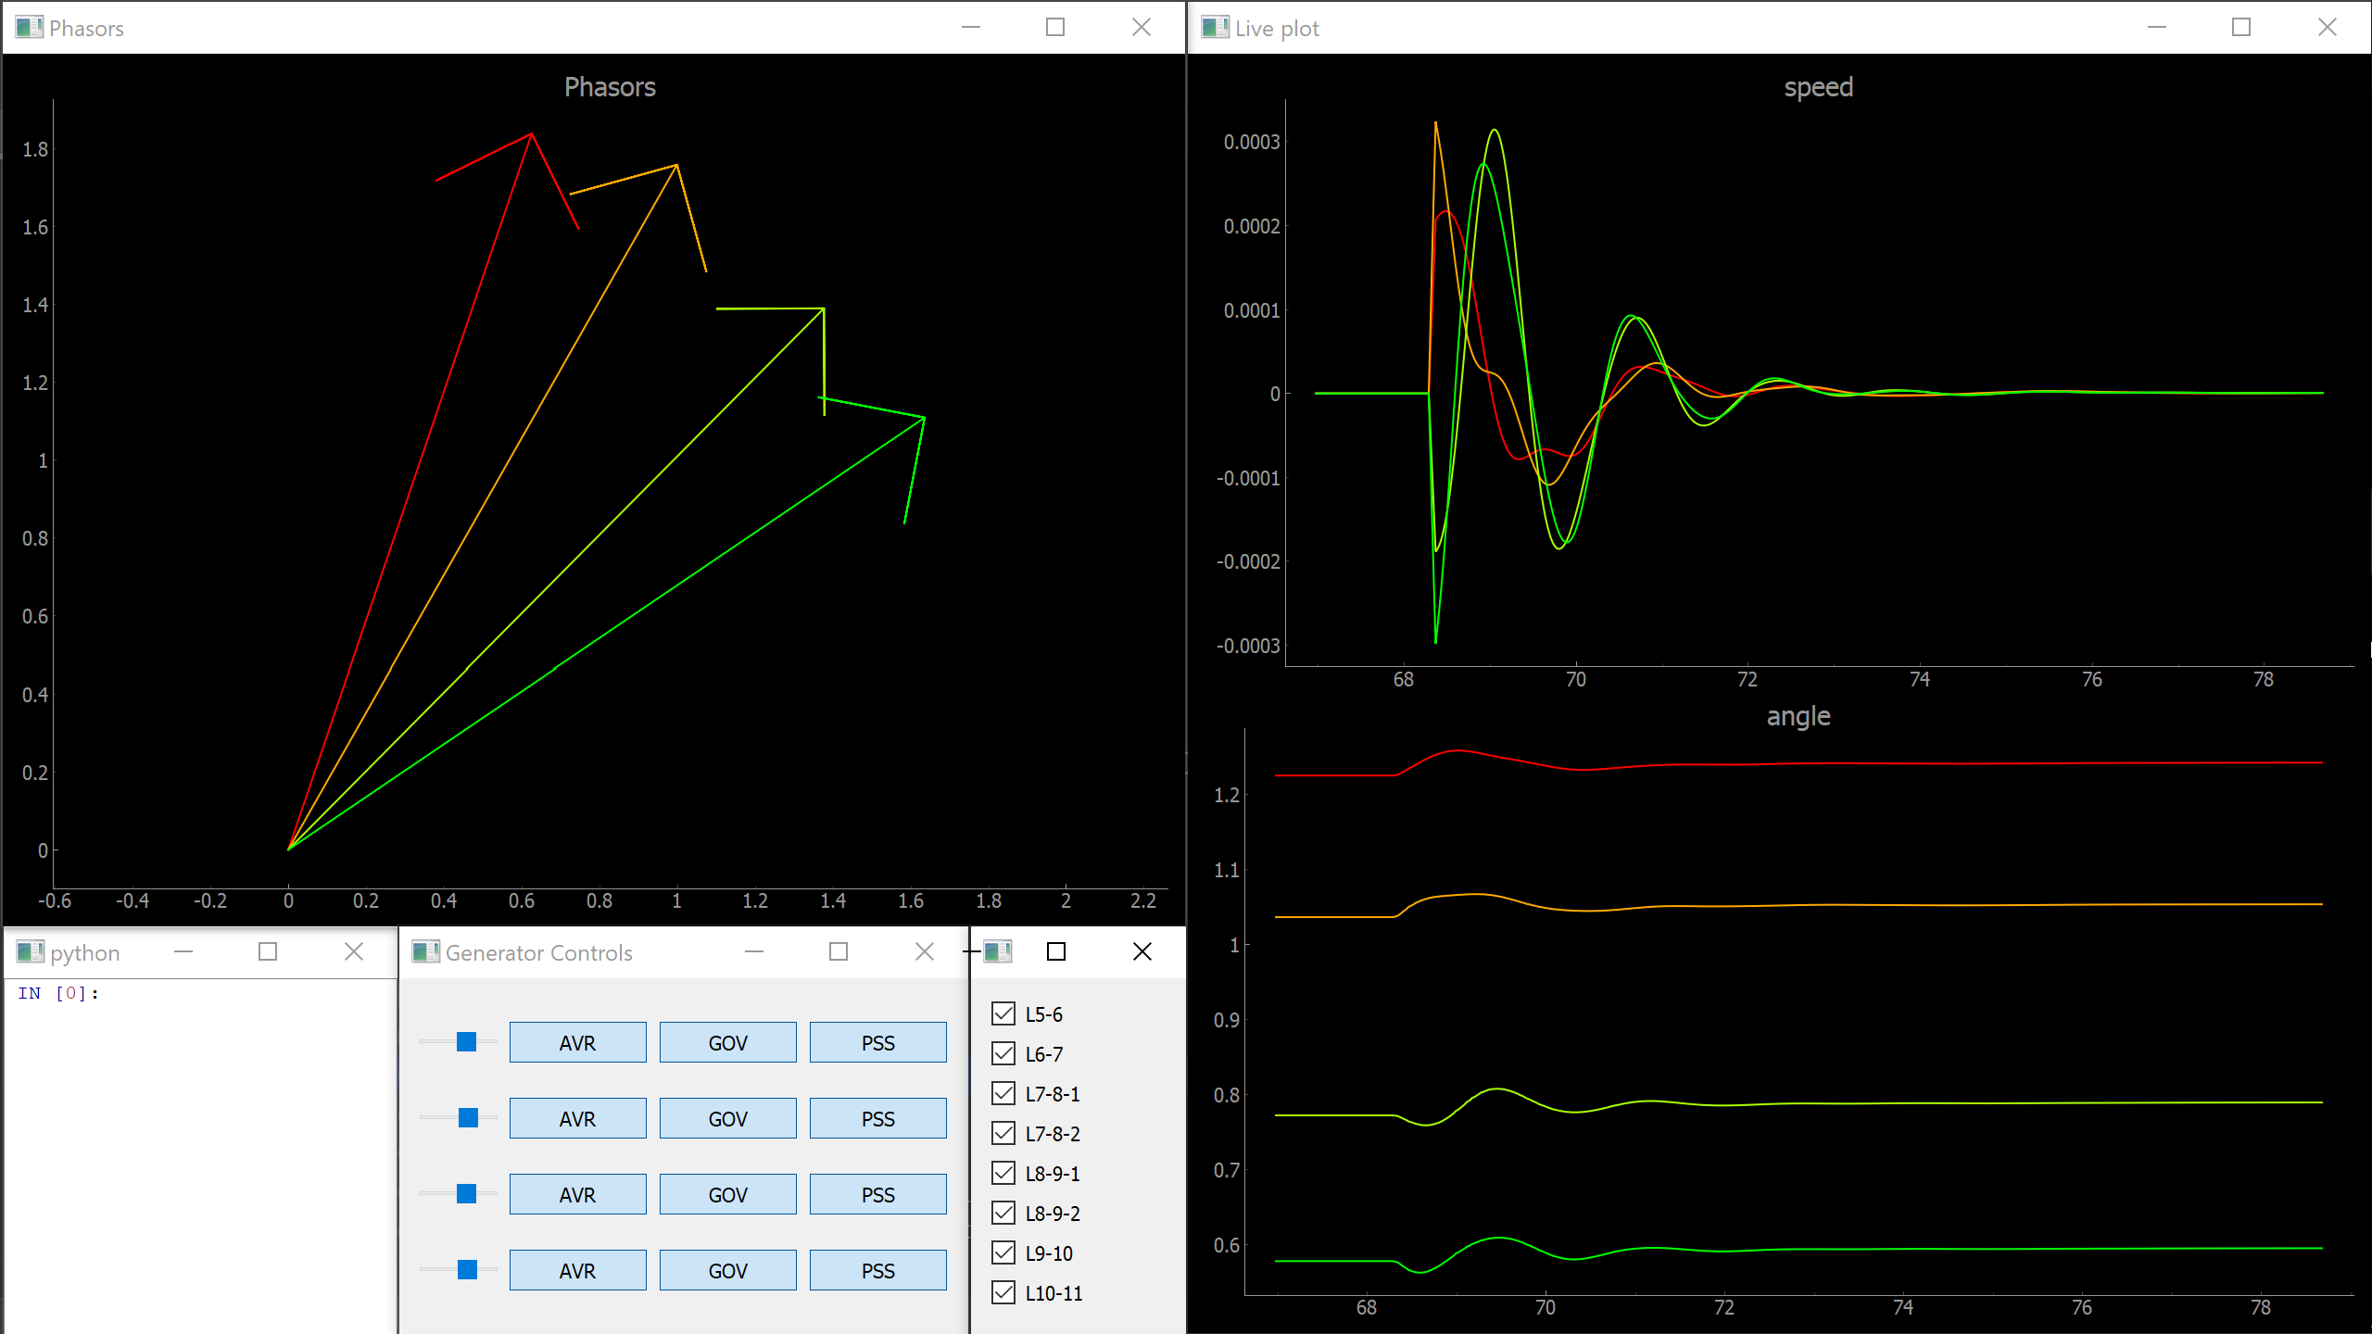Click the first generator's PSS button
Image resolution: width=2372 pixels, height=1334 pixels.
[x=877, y=1042]
